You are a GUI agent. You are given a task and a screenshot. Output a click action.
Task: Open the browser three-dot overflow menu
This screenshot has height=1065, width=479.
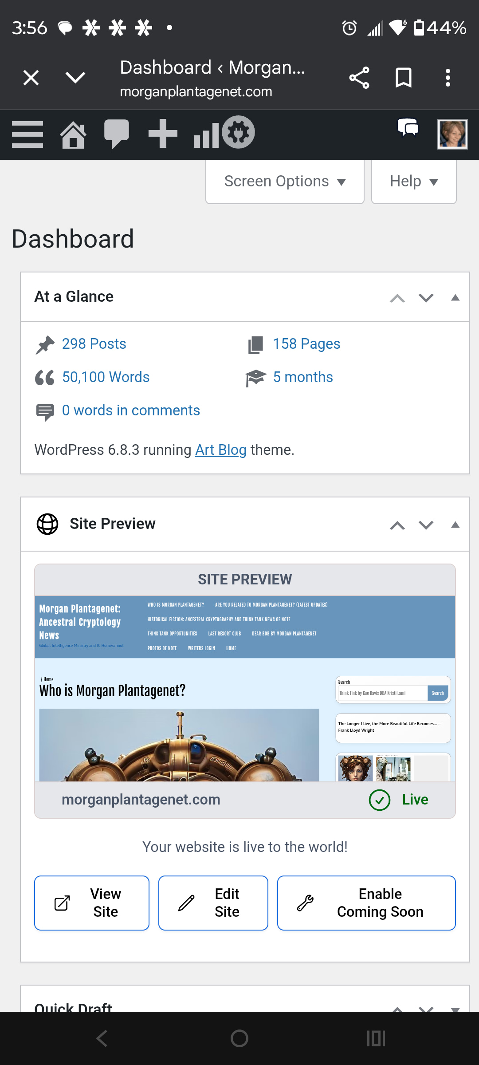[448, 78]
